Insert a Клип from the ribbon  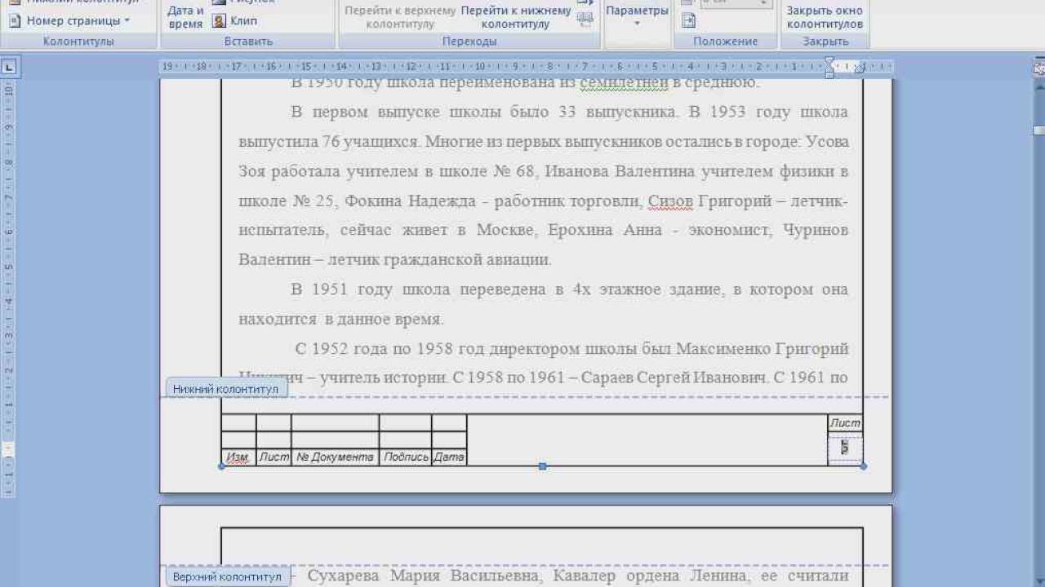[234, 20]
